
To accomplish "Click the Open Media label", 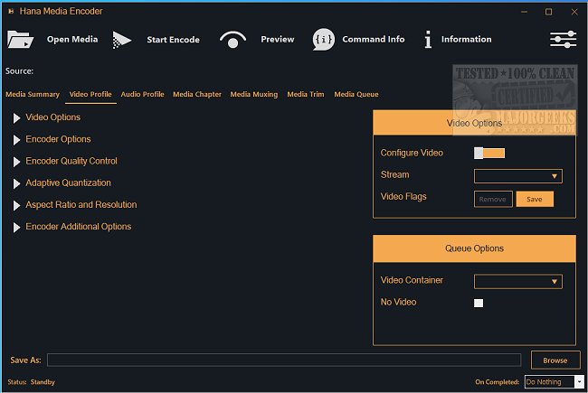I will 72,40.
